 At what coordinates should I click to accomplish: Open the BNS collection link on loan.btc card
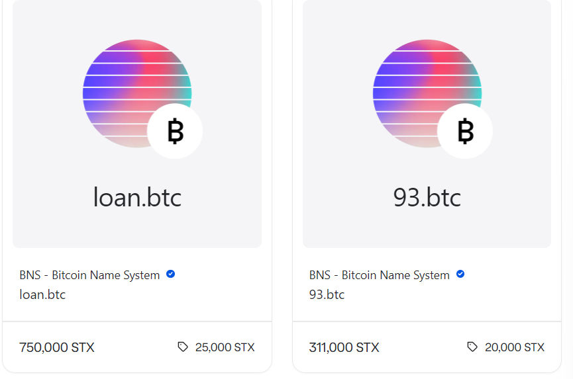[89, 275]
